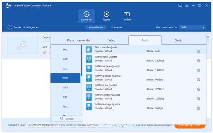Select the WMA9 Niedrige Qualität preset
Viewport: 213px width, 133px height.
(145, 78)
